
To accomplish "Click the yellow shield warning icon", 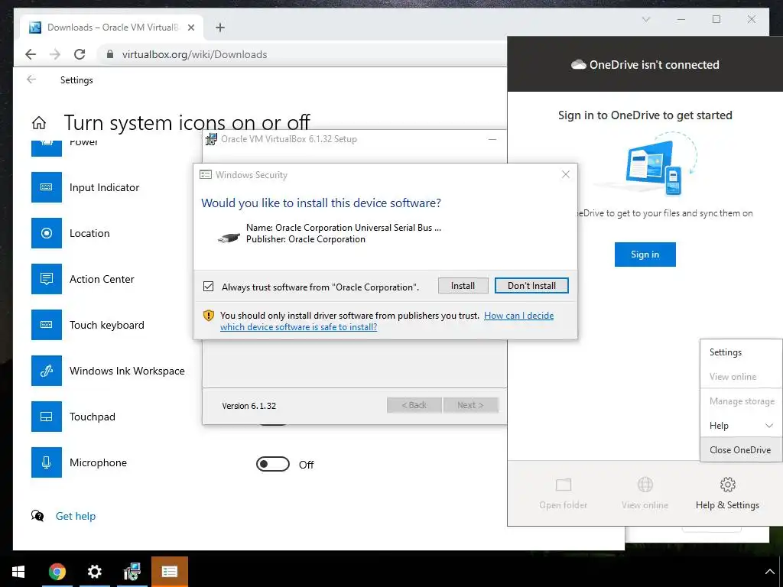I will click(x=208, y=316).
